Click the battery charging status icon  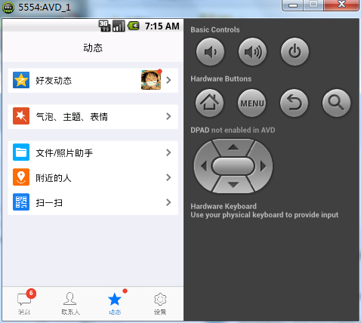click(x=134, y=26)
